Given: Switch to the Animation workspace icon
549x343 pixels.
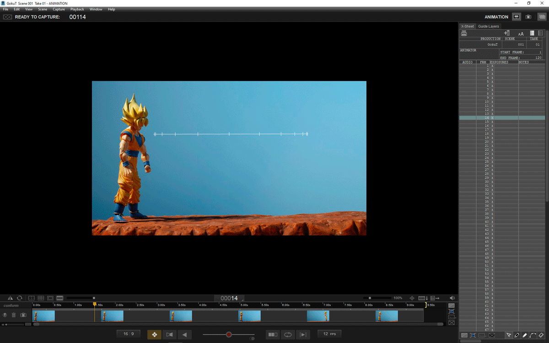Looking at the screenshot, I should pos(517,16).
